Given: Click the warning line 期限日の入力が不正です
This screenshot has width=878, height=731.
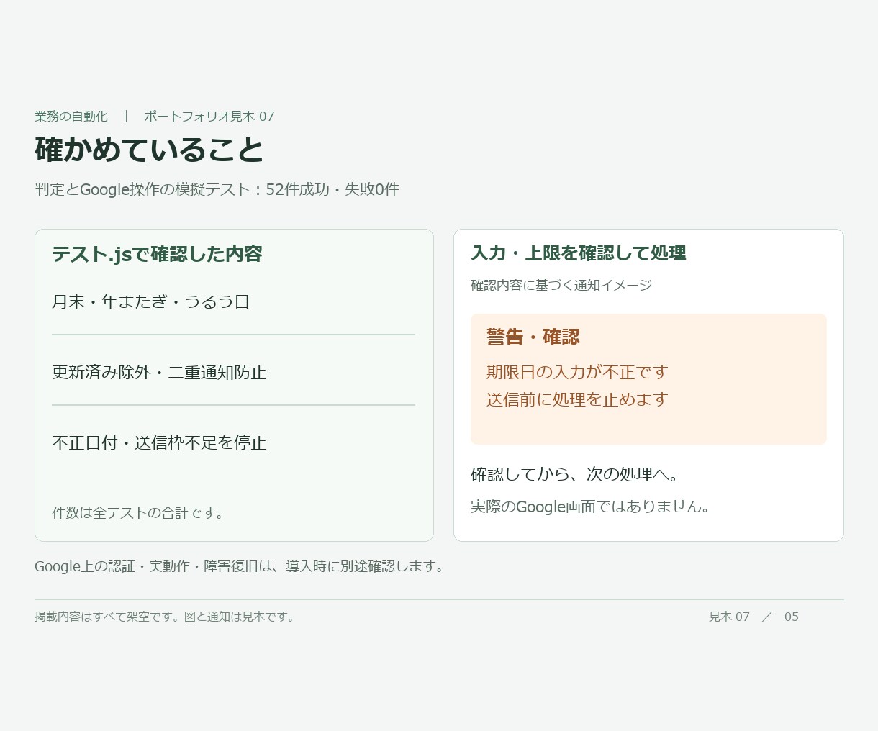Looking at the screenshot, I should point(577,372).
